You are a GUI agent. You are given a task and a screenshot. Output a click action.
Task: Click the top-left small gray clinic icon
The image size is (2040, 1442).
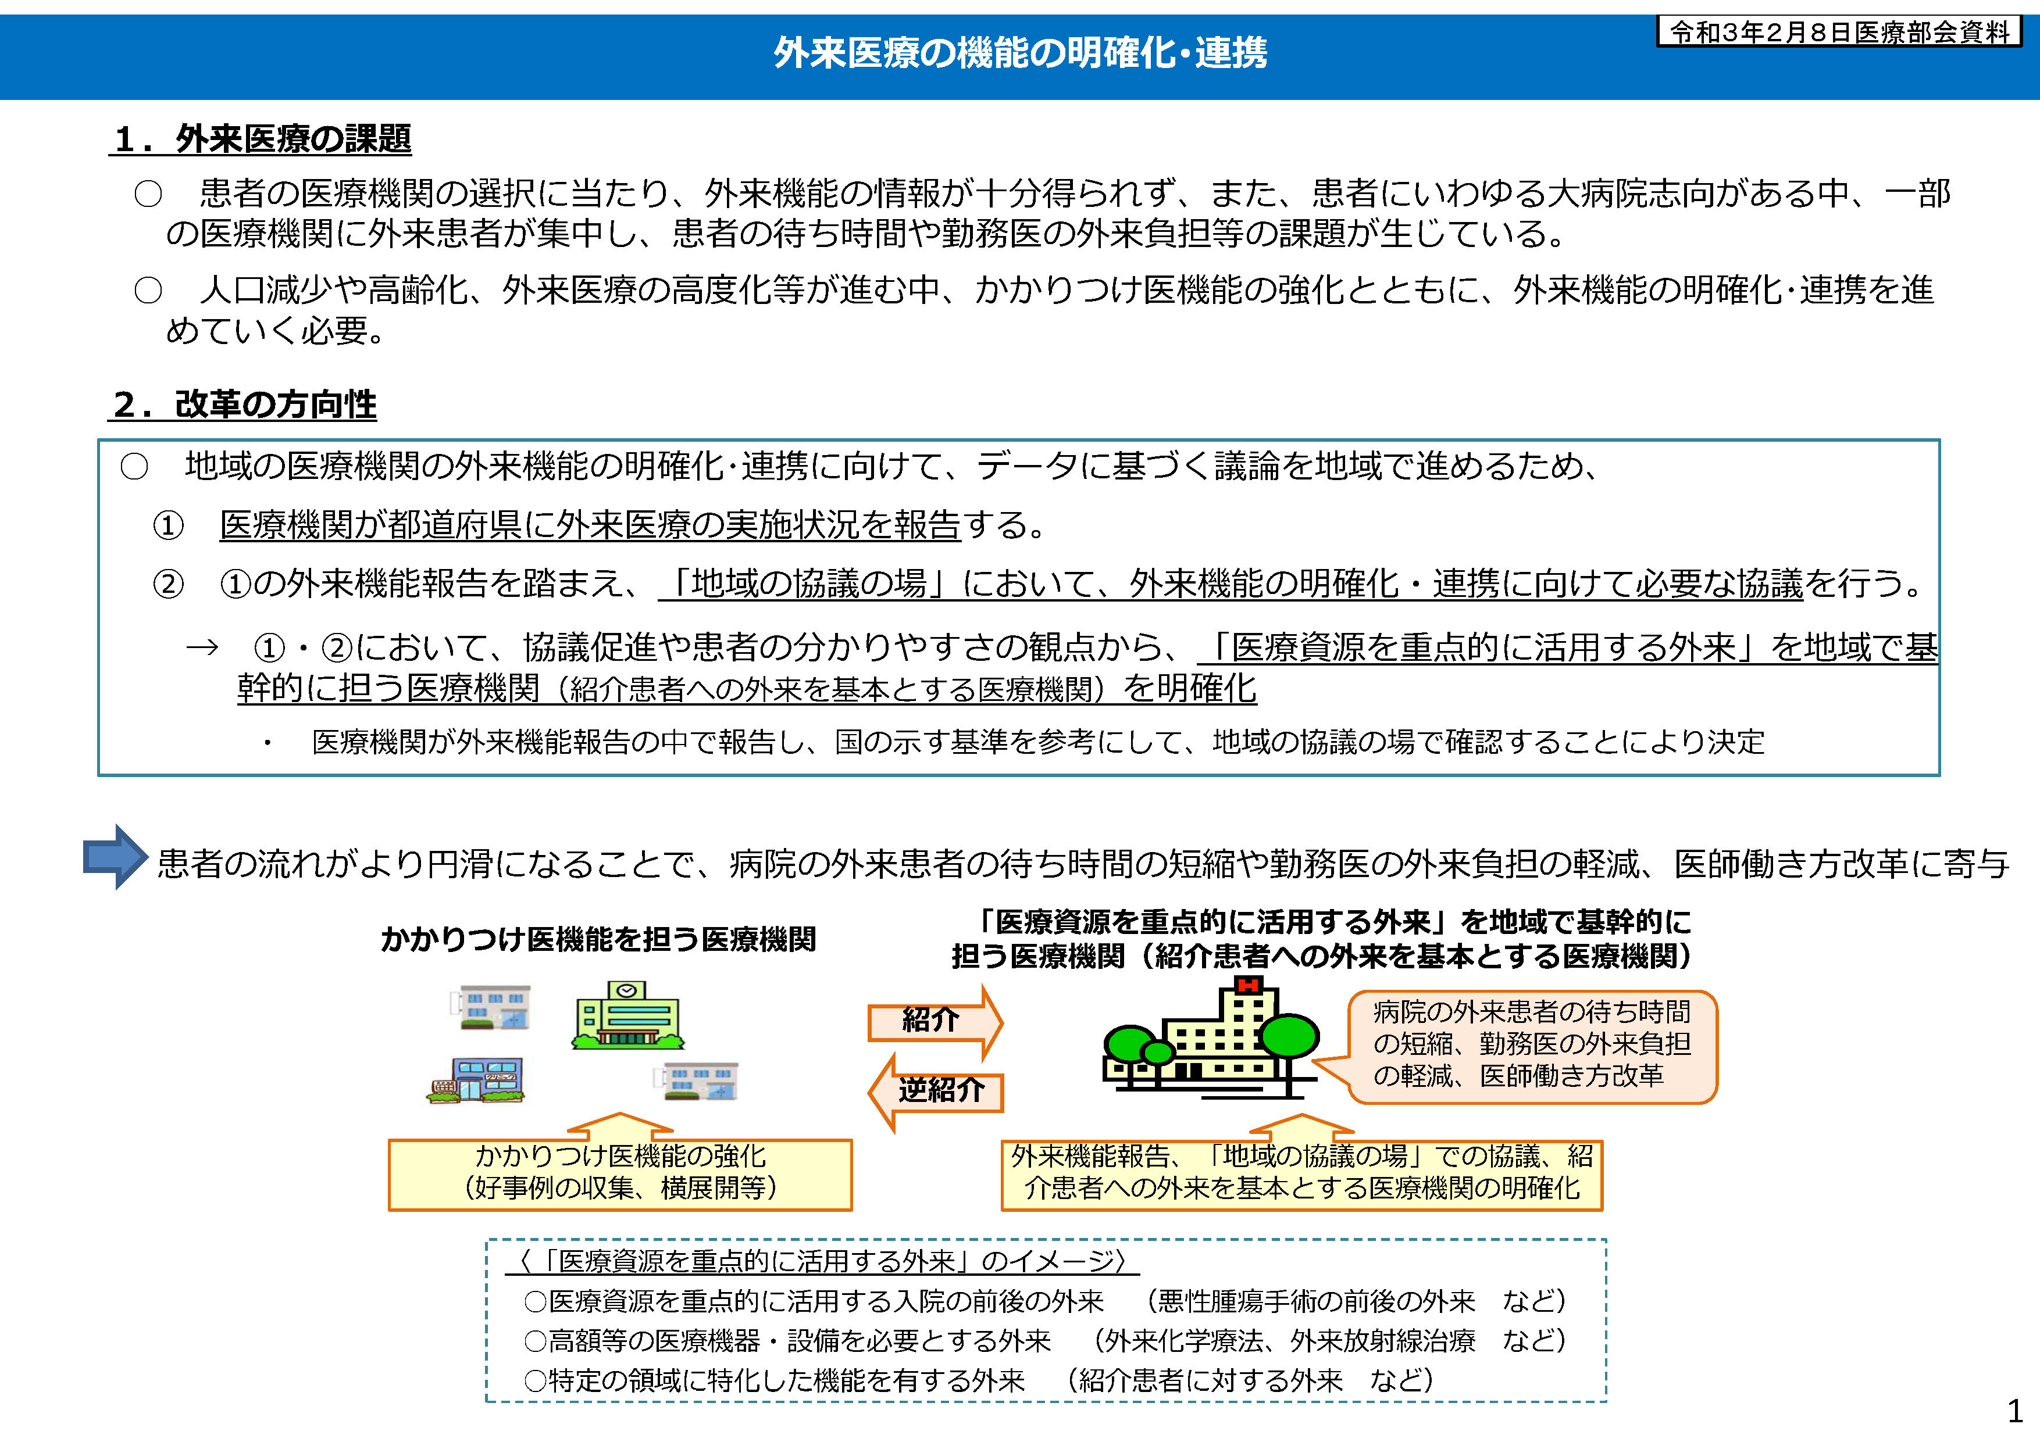pos(490,1008)
